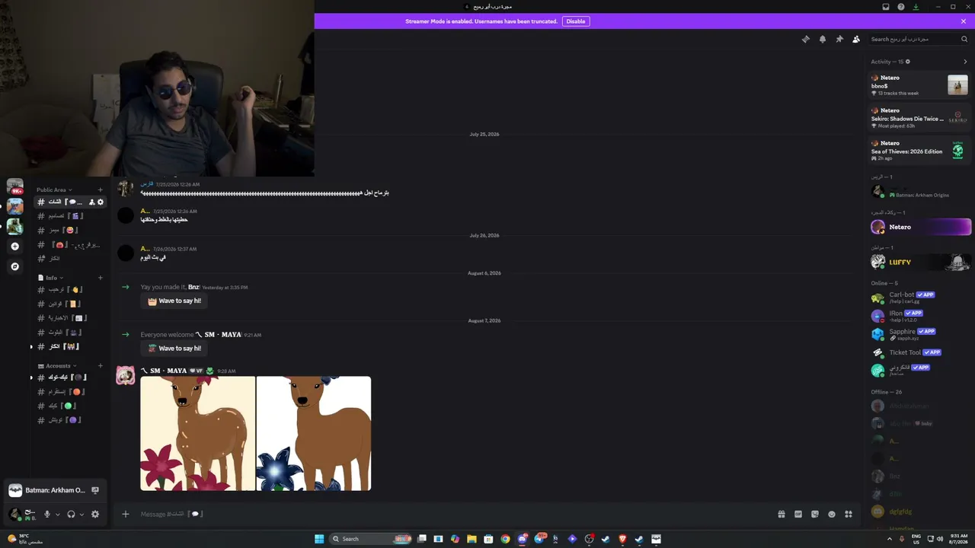Open Brave browser from taskbar
975x548 pixels.
coord(622,539)
